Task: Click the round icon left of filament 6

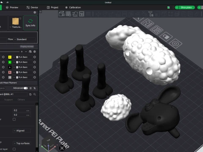Action: pyautogui.click(x=3, y=67)
